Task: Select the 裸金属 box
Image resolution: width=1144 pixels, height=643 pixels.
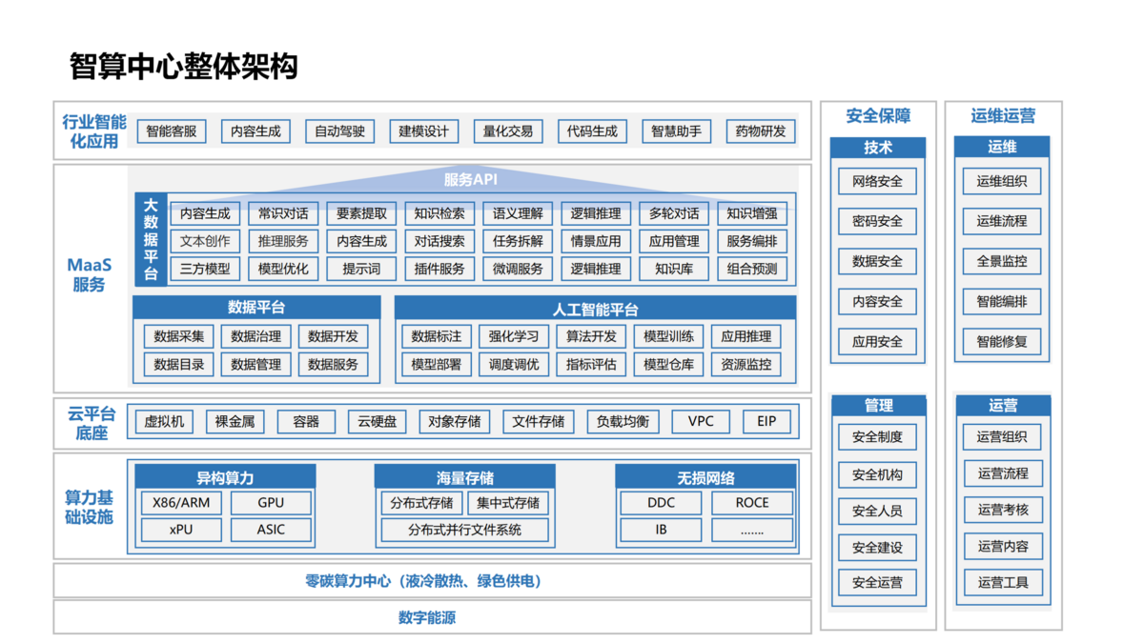Action: (235, 421)
